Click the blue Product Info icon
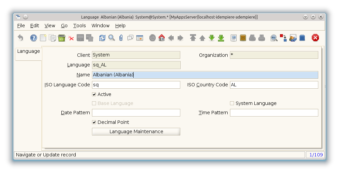Image resolution: width=339 pixels, height=173 pixels. click(302, 38)
